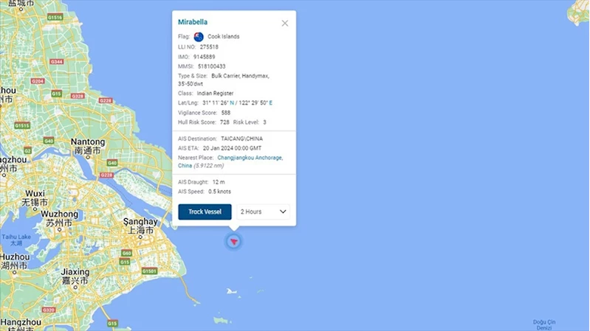This screenshot has height=331, width=590.
Task: Click the G1515 highway shield
Action: click(22, 126)
